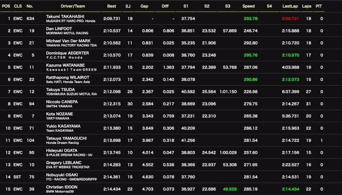342x195 pixels.
Task: Click Kazuma WATANABE driver row name
Action: click(65, 65)
